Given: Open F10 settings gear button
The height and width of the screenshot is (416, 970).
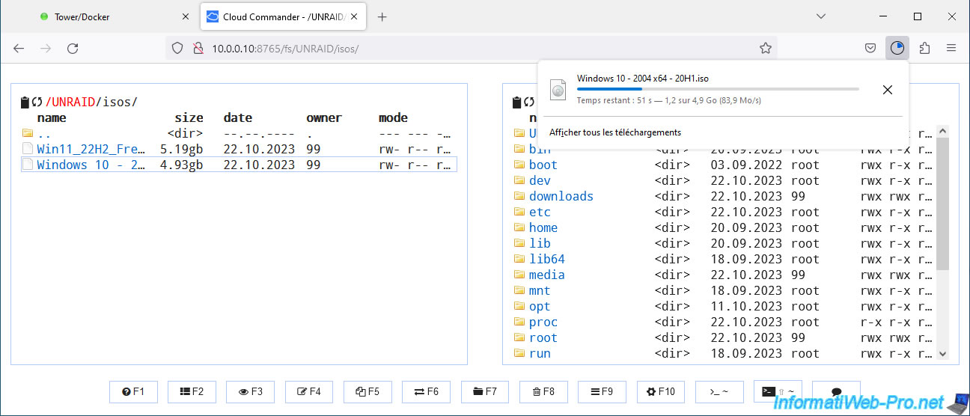Looking at the screenshot, I should [661, 391].
